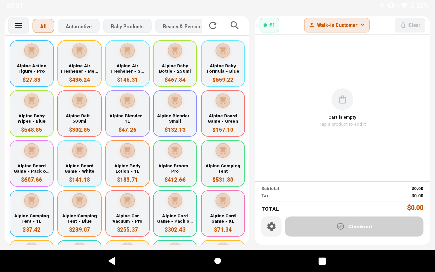Select Alpine Blender - Small product card

(x=175, y=114)
